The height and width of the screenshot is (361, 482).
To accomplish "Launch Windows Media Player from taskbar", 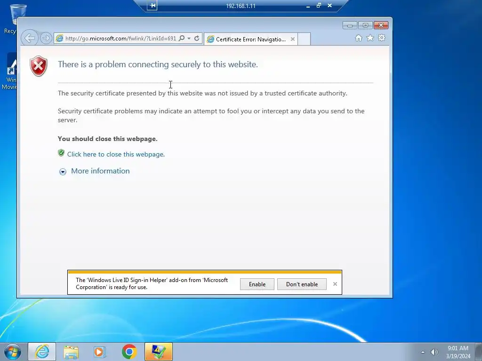I will point(99,352).
